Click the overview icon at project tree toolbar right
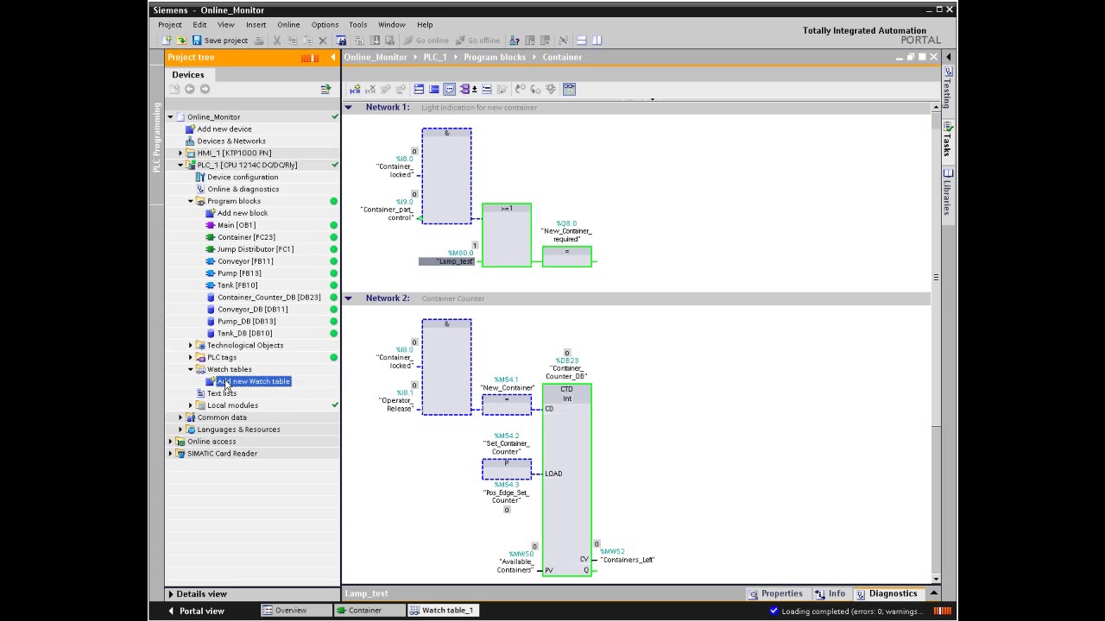This screenshot has height=621, width=1105. [325, 89]
